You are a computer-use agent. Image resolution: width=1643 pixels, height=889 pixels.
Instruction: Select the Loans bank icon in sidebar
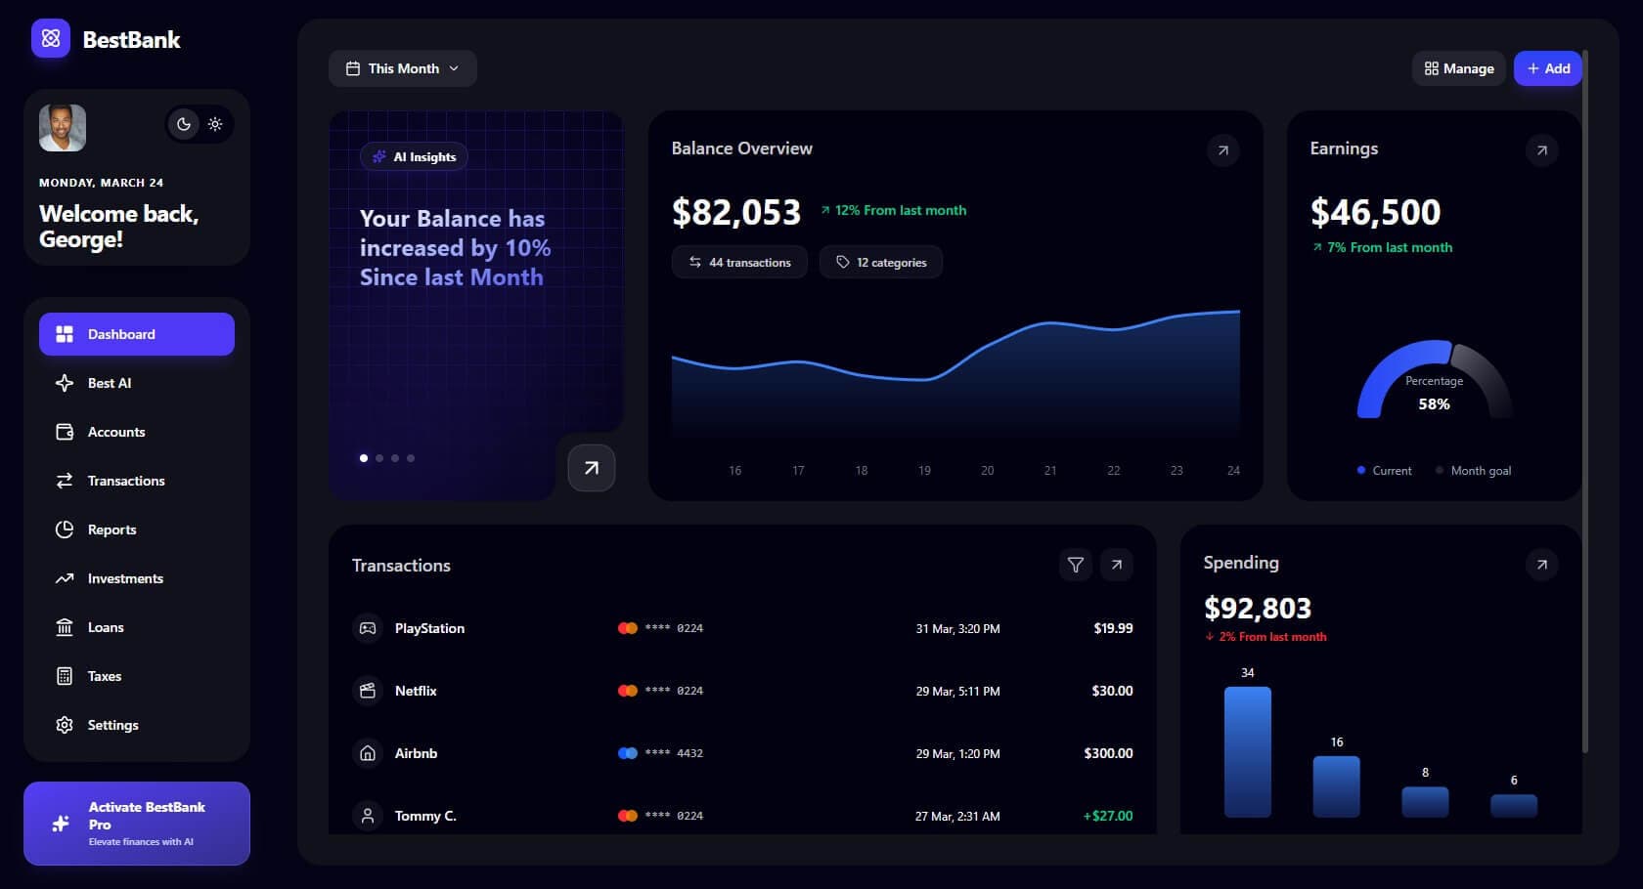(x=64, y=626)
